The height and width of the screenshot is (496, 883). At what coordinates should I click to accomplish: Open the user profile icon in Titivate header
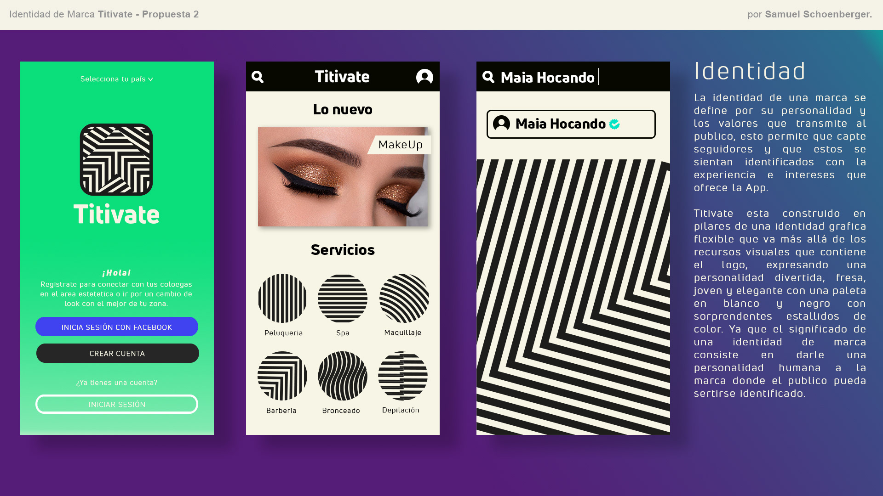pos(424,77)
